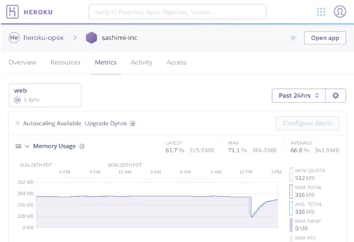Favorite the app with the star icon

tap(293, 38)
